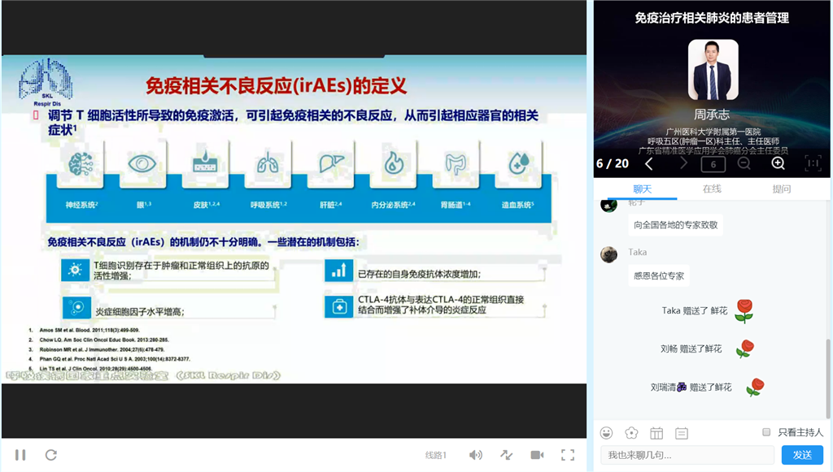Open the calendar icon above chat input
Image resolution: width=833 pixels, height=472 pixels.
point(656,433)
